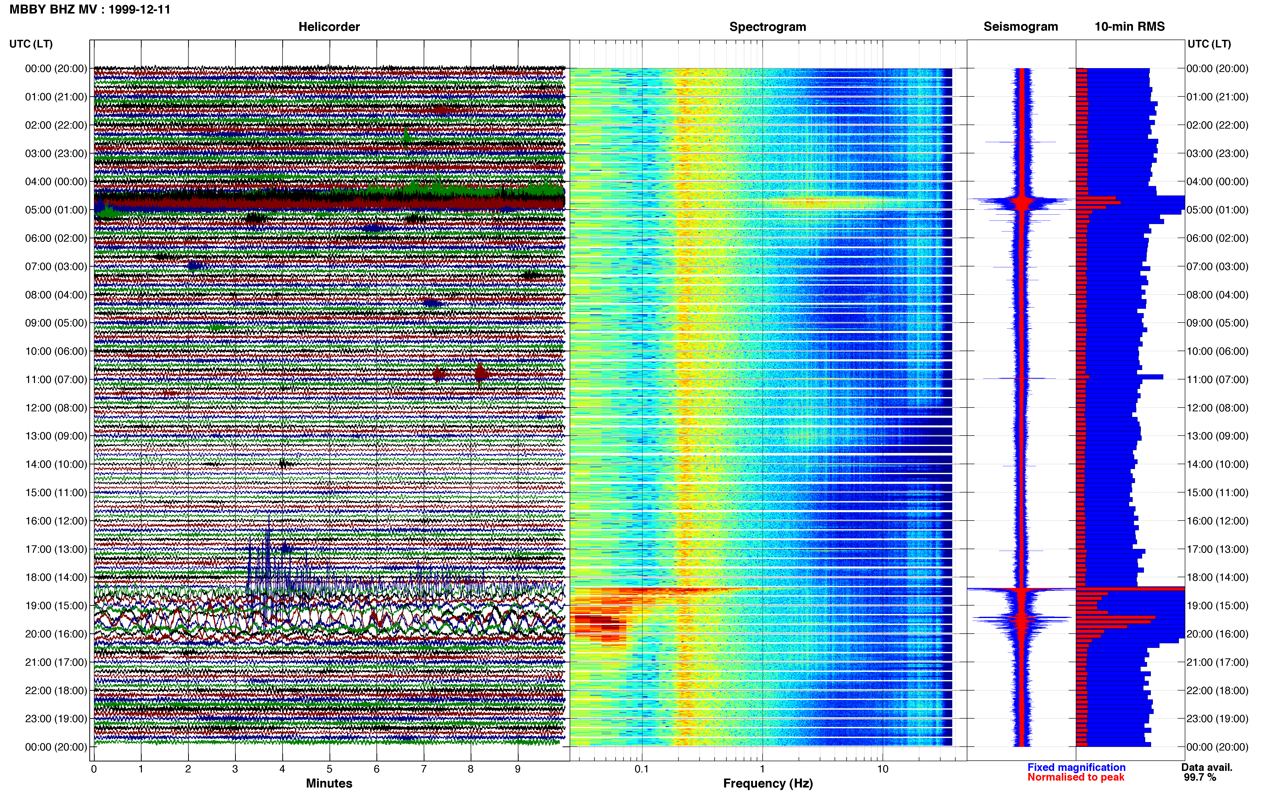Screen dimensions: 1281x801
Task: Click left time label '11:00 (07:00)'
Action: (56, 379)
